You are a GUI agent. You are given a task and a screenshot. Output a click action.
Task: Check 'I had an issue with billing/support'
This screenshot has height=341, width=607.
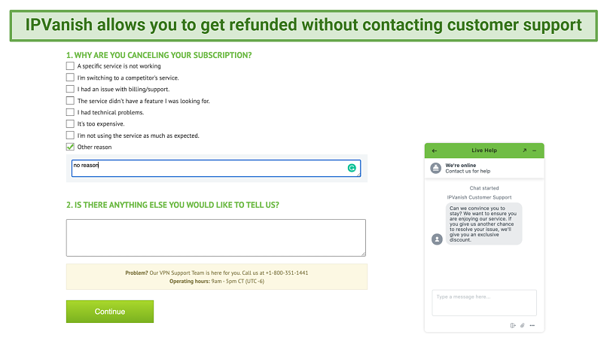[70, 89]
